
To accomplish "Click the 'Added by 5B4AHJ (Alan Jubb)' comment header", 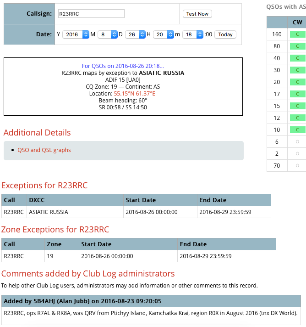I will tap(151, 301).
